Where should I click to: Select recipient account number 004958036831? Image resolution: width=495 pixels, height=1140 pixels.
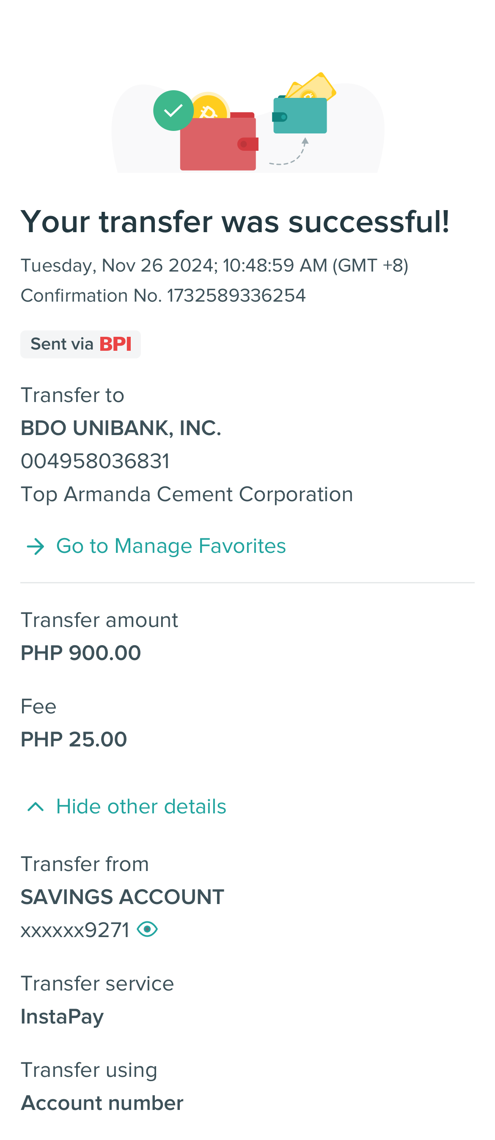click(x=95, y=461)
